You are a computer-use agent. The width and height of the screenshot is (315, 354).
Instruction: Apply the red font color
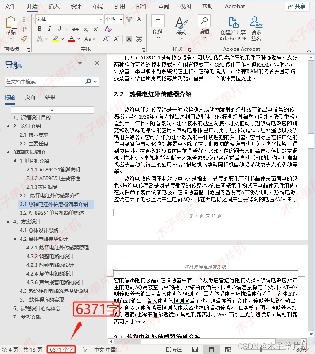[72, 39]
